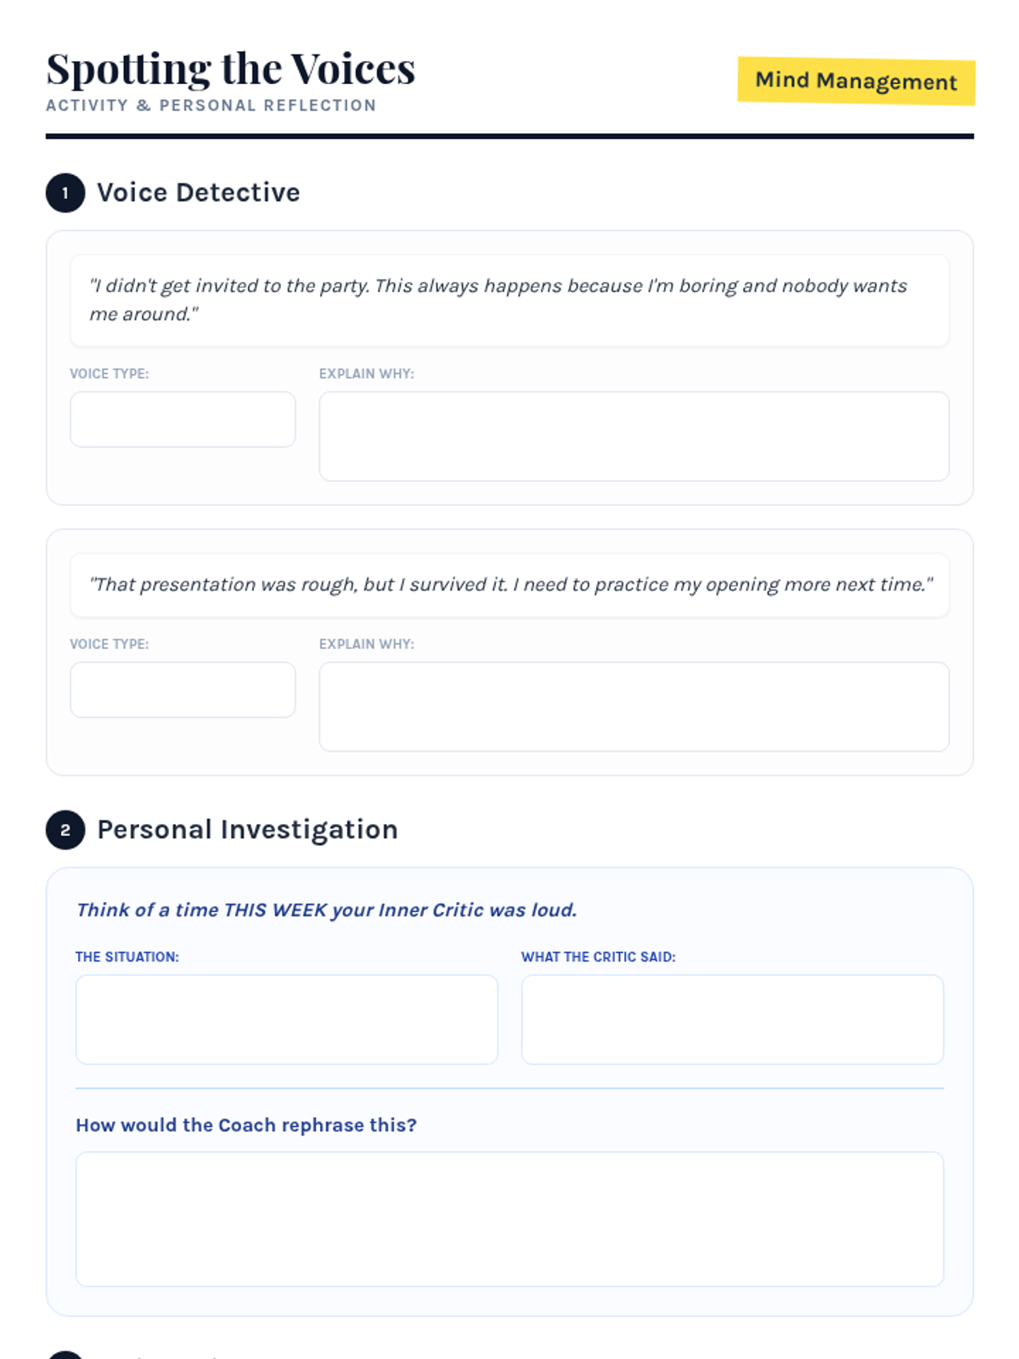Click the Explain Why box under the party quote
The image size is (1019, 1359).
(633, 437)
